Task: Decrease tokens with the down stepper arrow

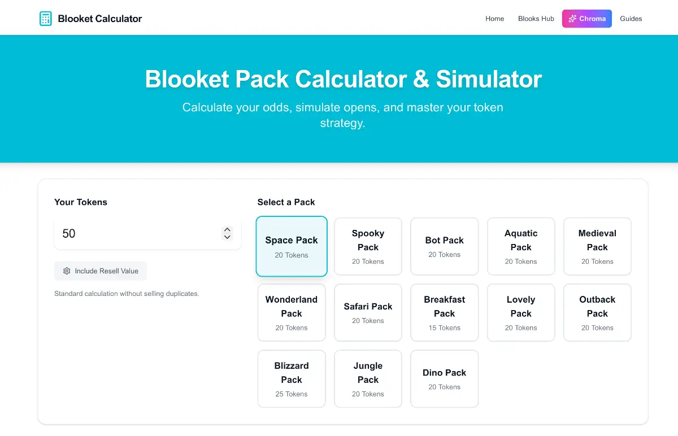Action: coord(227,237)
